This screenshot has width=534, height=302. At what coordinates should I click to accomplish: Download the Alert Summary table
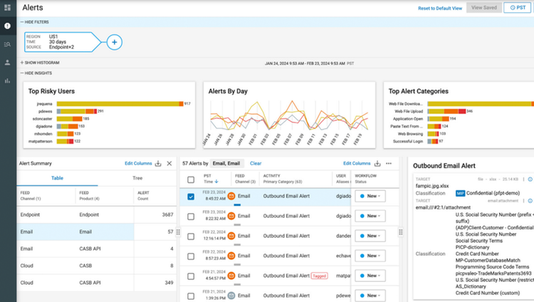[x=158, y=164]
